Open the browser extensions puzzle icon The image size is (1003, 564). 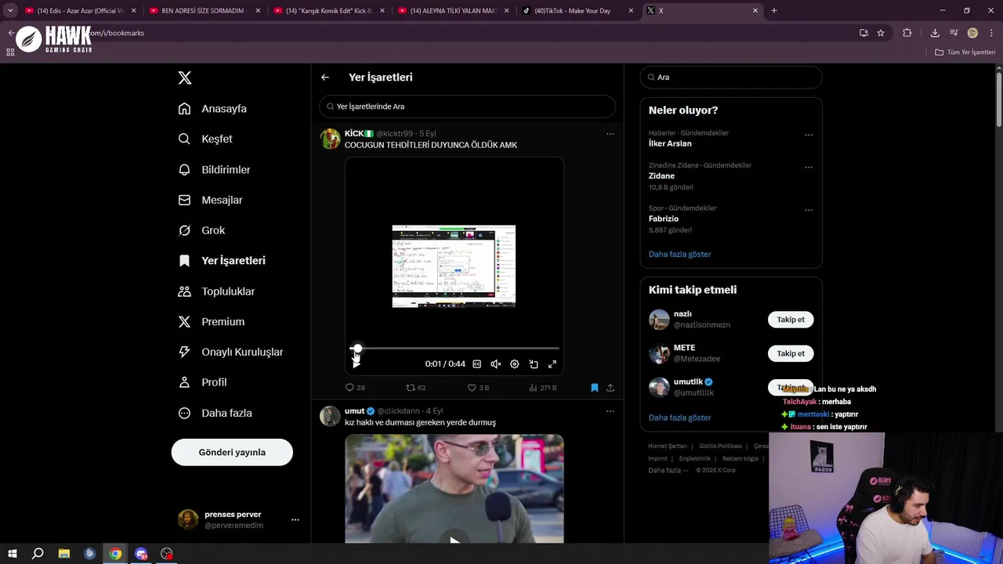coord(907,33)
